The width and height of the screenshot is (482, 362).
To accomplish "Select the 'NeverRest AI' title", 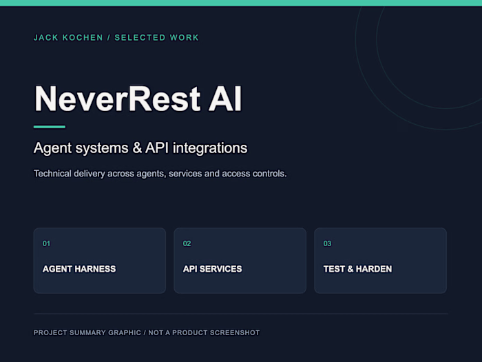I will [138, 99].
